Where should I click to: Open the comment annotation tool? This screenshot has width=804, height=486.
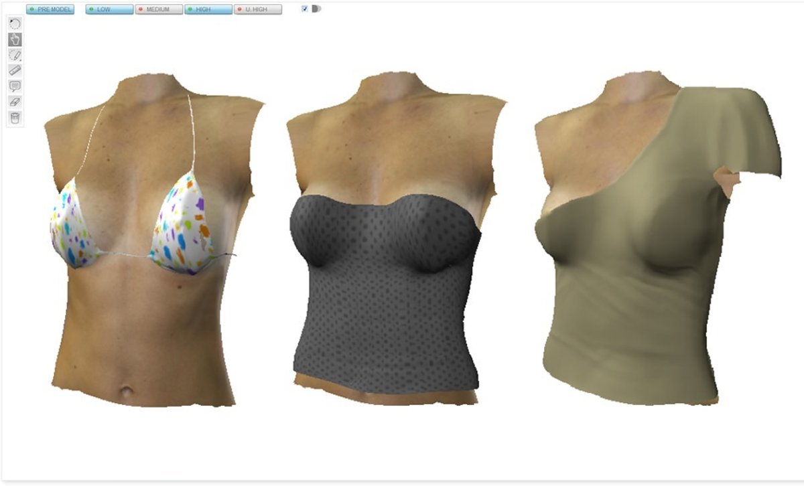(15, 86)
